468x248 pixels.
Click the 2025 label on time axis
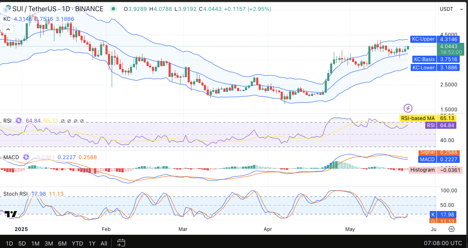pyautogui.click(x=21, y=229)
